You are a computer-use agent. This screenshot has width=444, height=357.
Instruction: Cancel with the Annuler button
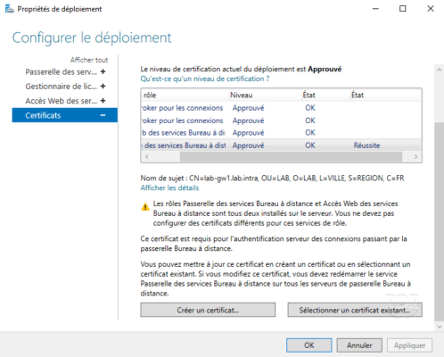coord(359,345)
